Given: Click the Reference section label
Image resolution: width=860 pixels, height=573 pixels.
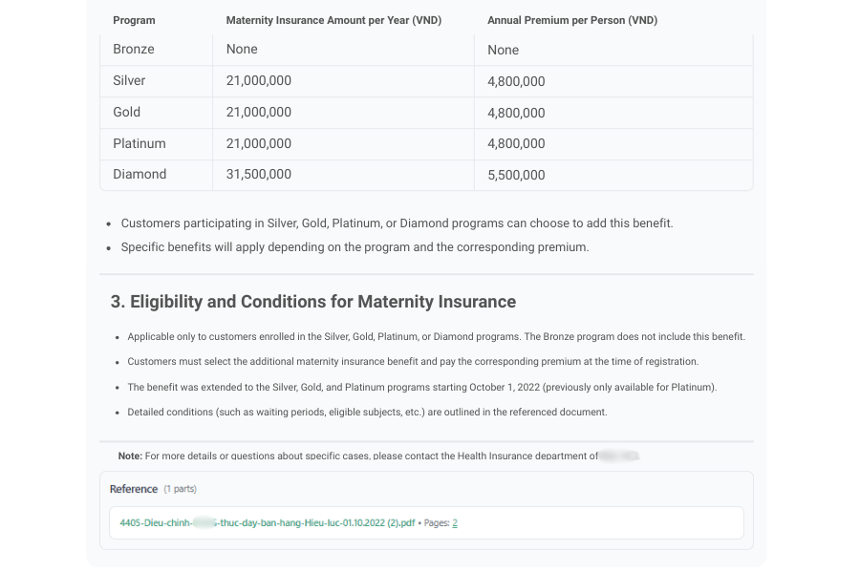Looking at the screenshot, I should pos(134,489).
